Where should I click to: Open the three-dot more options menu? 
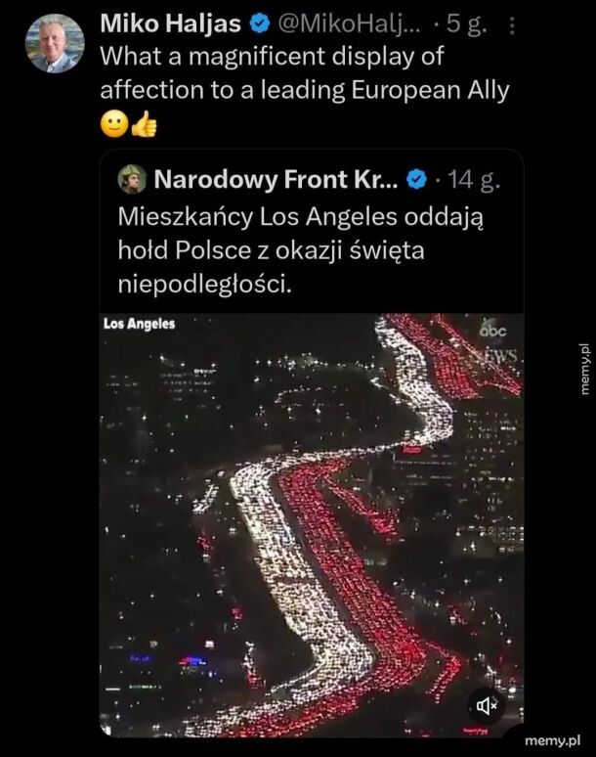512,26
